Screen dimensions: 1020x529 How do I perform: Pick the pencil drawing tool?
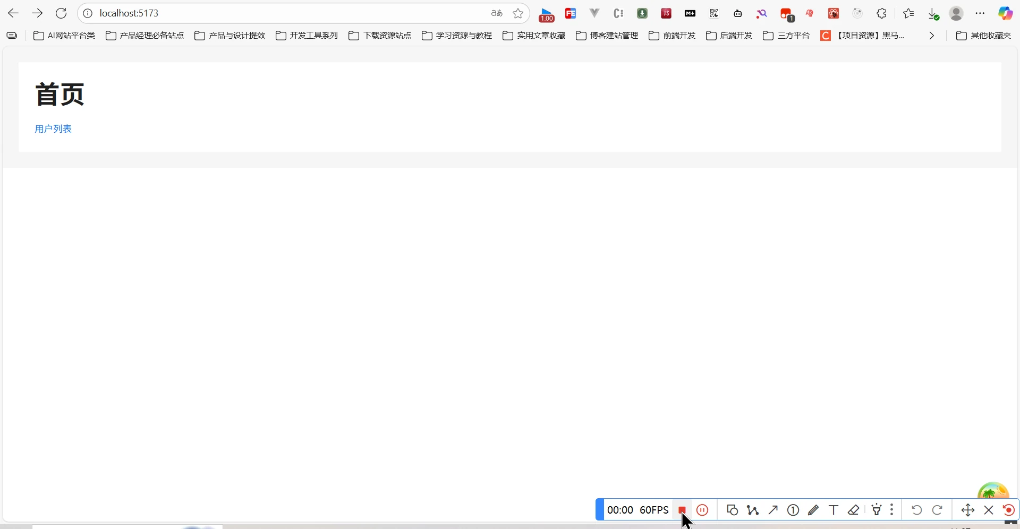pos(813,510)
